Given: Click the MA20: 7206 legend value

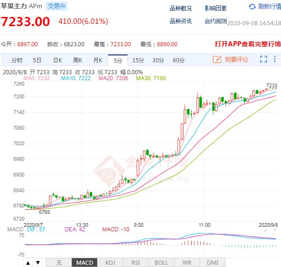Looking at the screenshot, I should click(113, 78).
